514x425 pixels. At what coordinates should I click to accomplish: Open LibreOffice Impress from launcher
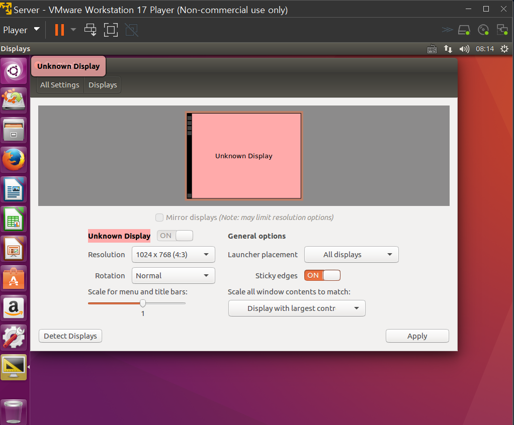pos(14,249)
